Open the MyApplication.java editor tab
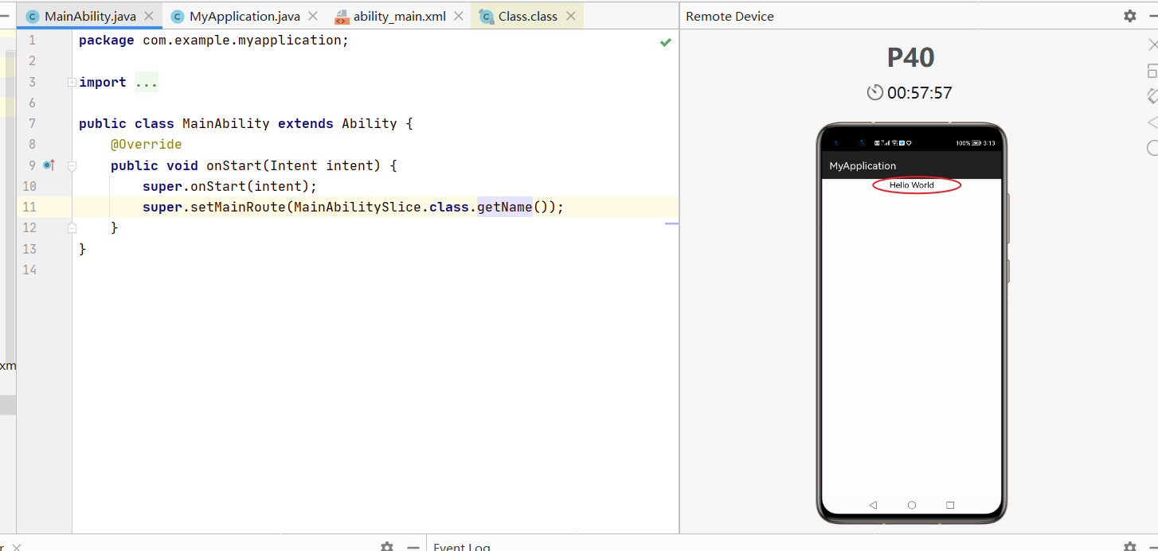This screenshot has height=551, width=1158. pos(245,16)
